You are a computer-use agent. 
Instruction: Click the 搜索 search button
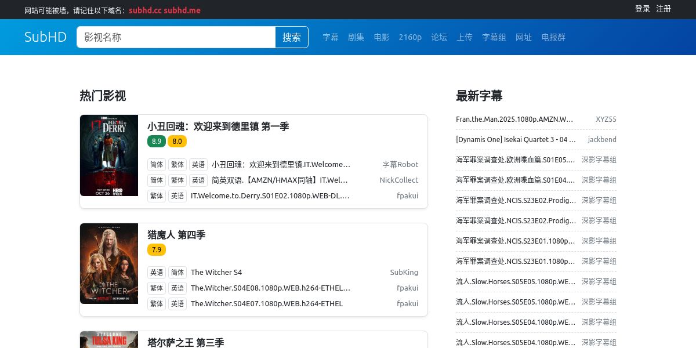tap(292, 37)
